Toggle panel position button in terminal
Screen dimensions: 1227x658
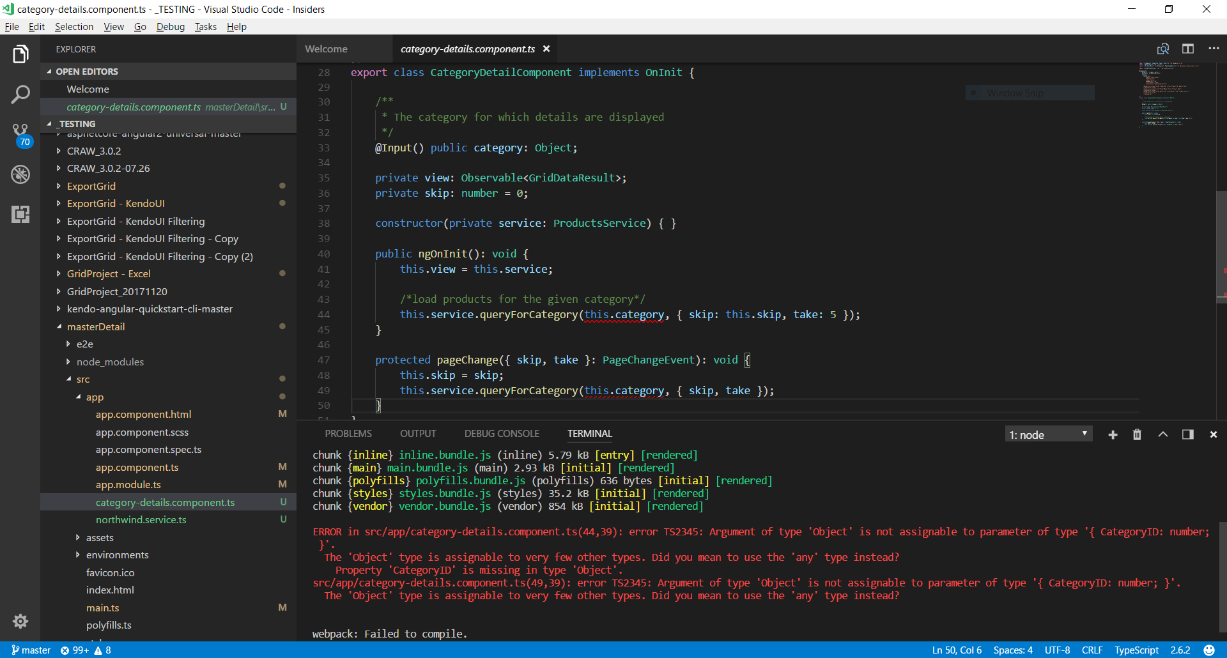click(x=1187, y=434)
